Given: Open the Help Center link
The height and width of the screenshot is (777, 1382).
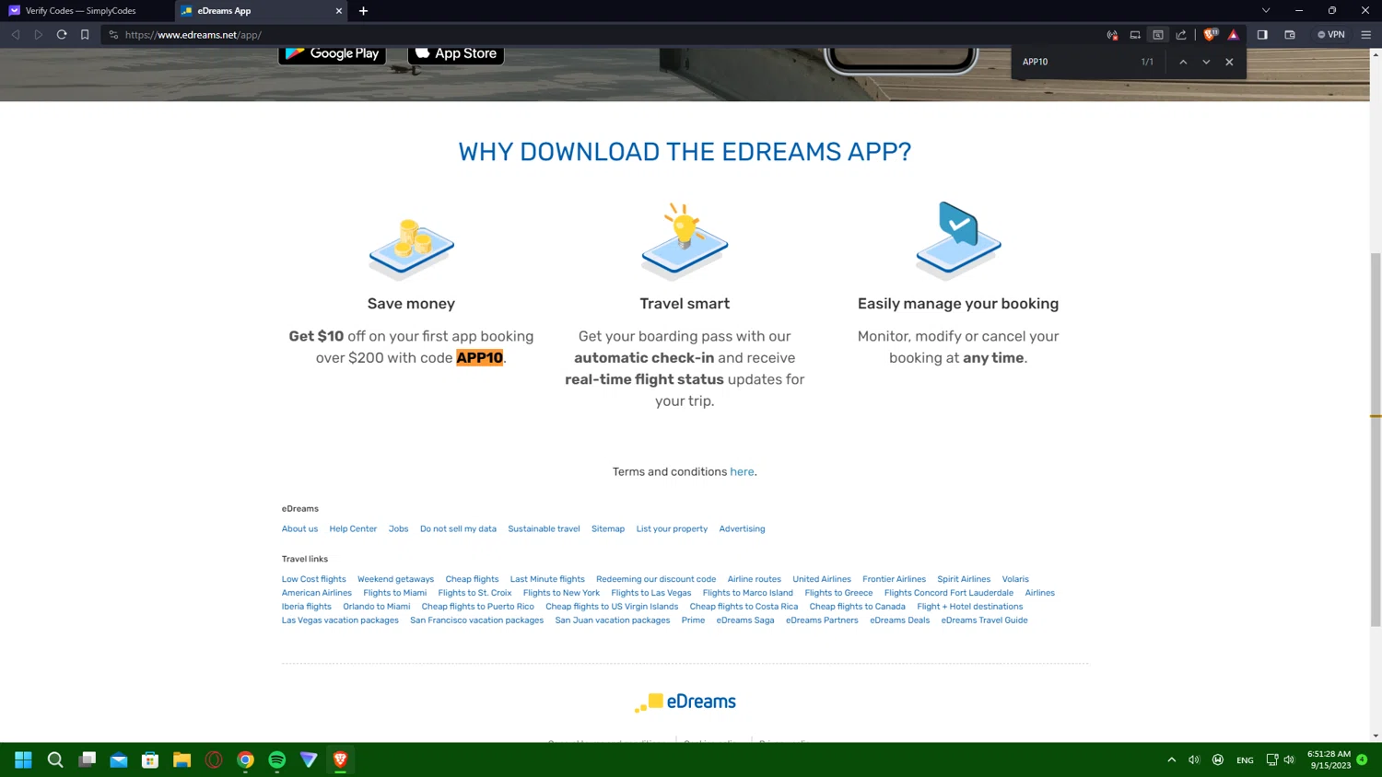Looking at the screenshot, I should tap(353, 528).
